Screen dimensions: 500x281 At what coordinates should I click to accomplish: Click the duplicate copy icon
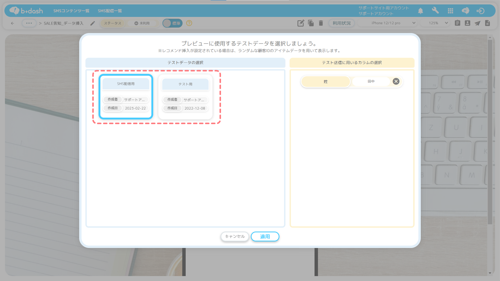[311, 23]
